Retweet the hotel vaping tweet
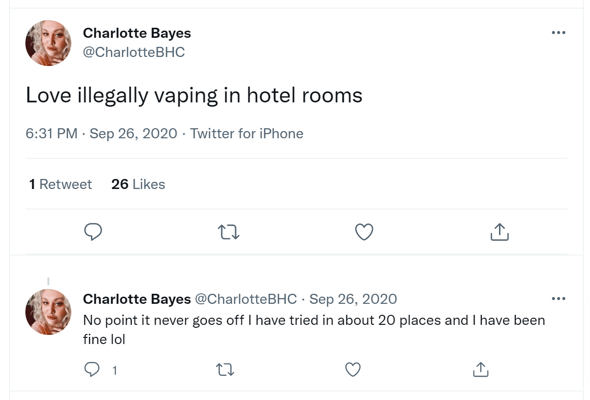 (x=228, y=232)
